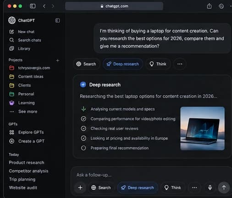Toggle the Safari sidebar button
Screen dimensions: 232x198
33,6
